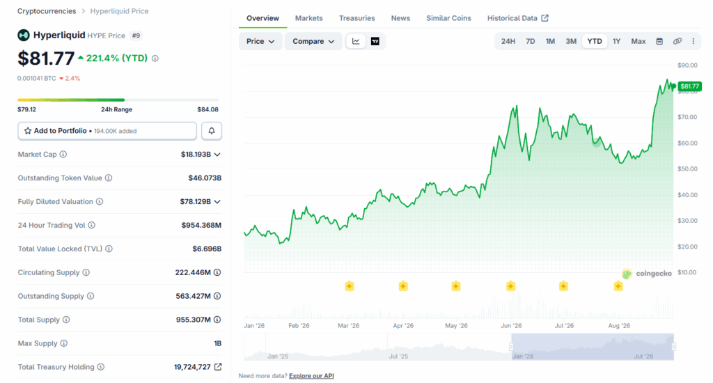Image resolution: width=713 pixels, height=383 pixels.
Task: Show Max Supply info icon
Action: (64, 343)
